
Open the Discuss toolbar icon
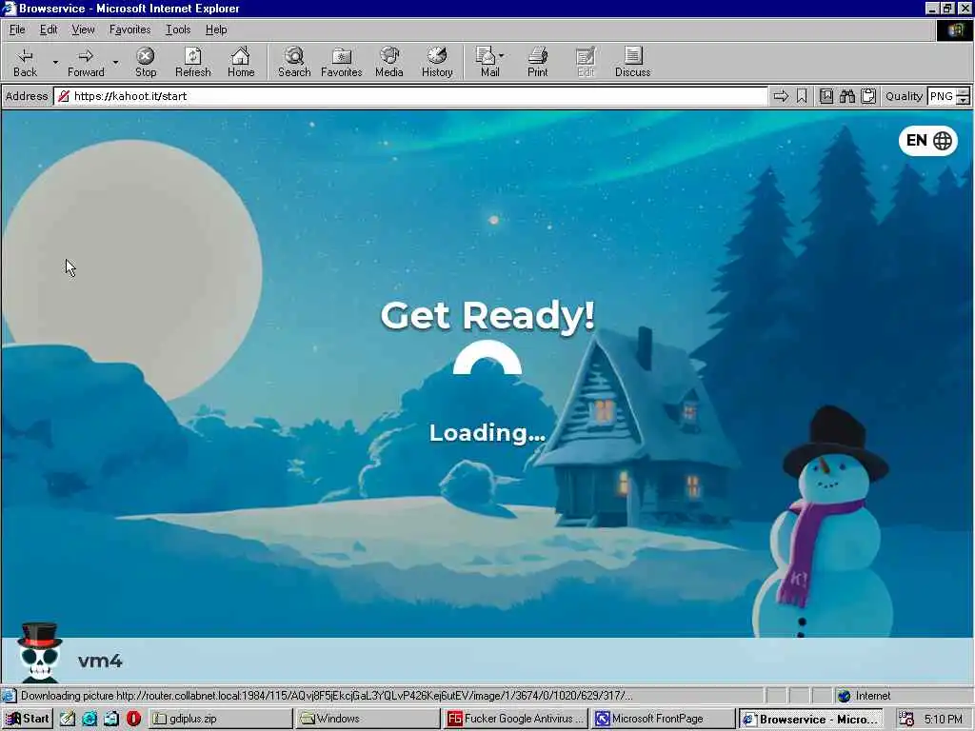(632, 62)
